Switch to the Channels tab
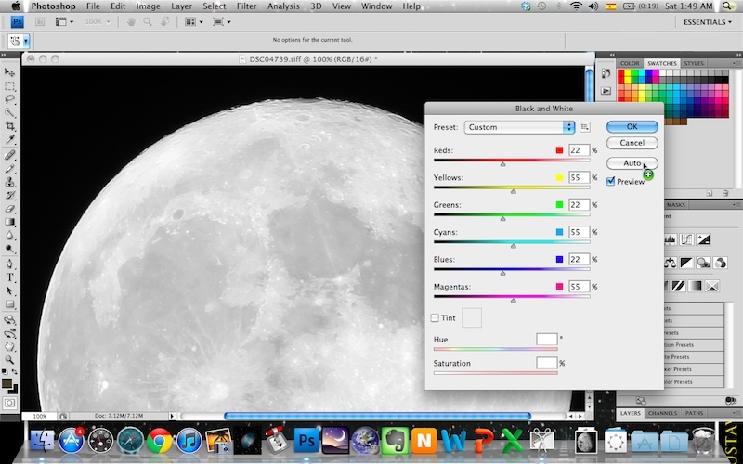 pos(662,413)
